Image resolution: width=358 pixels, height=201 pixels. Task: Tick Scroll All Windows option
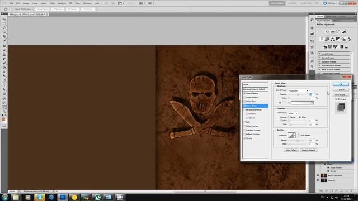14,9
